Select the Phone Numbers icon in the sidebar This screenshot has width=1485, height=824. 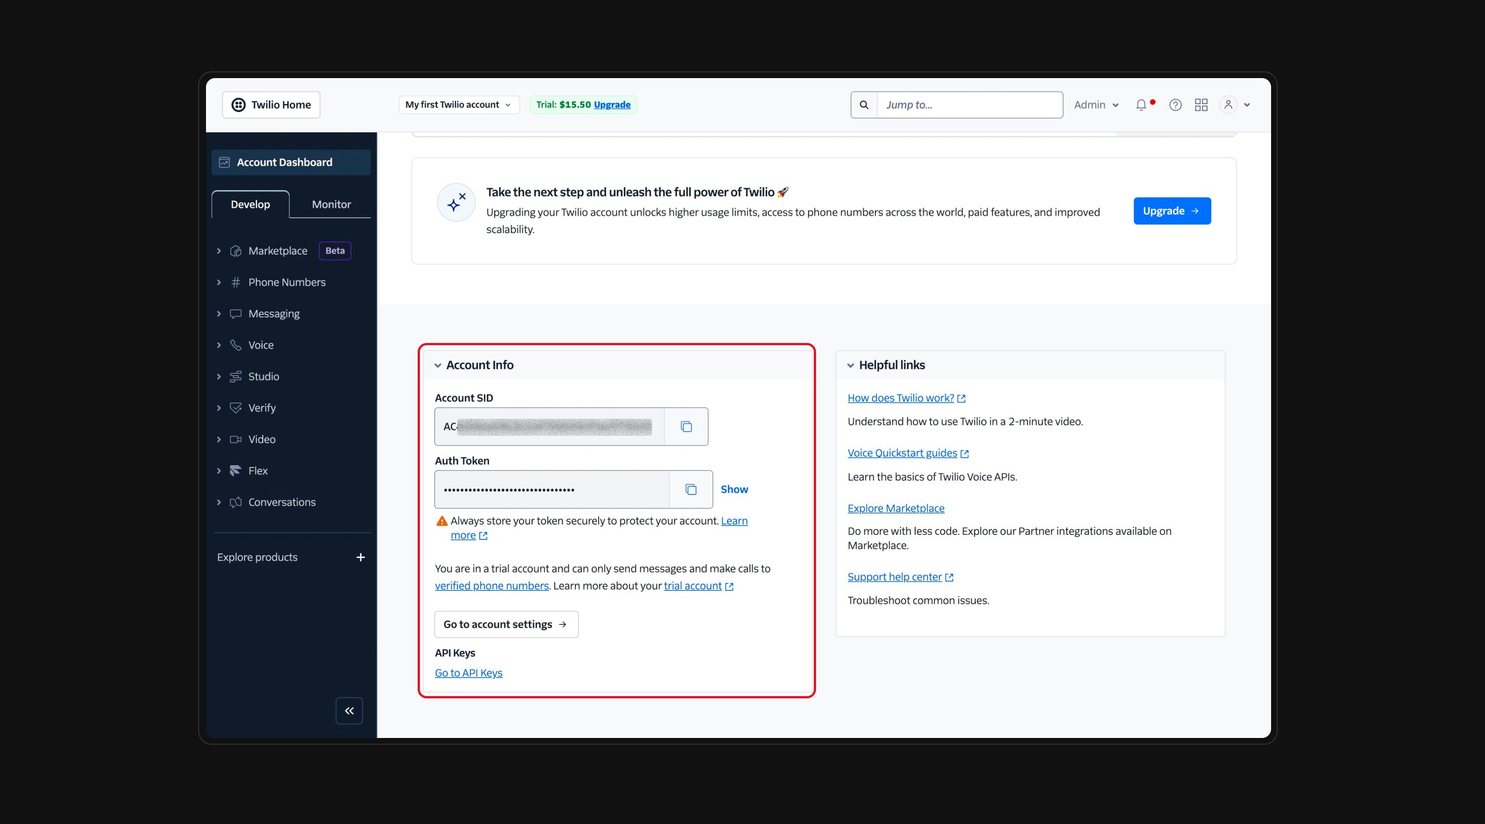point(236,282)
